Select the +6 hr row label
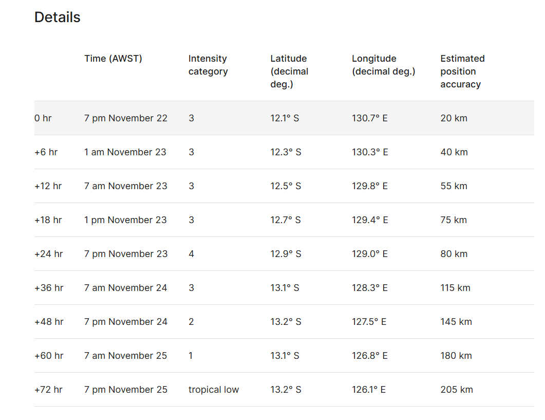 46,152
